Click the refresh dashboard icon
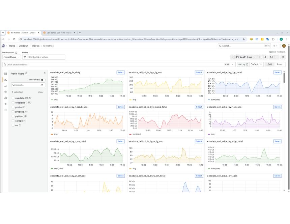Image resolution: width=290 pixels, height=224 pixels. 271,57
